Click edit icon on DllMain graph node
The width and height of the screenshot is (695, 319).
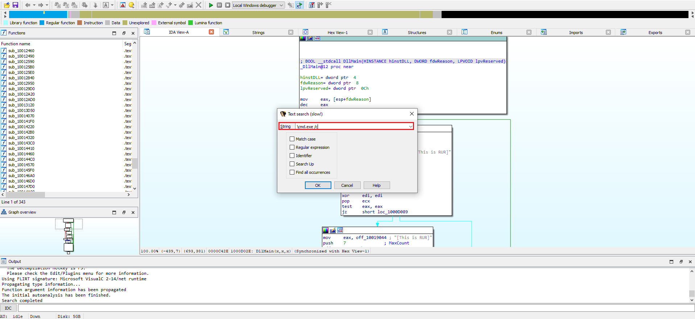[310, 38]
